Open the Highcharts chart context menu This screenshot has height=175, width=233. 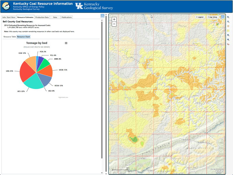pos(66,43)
